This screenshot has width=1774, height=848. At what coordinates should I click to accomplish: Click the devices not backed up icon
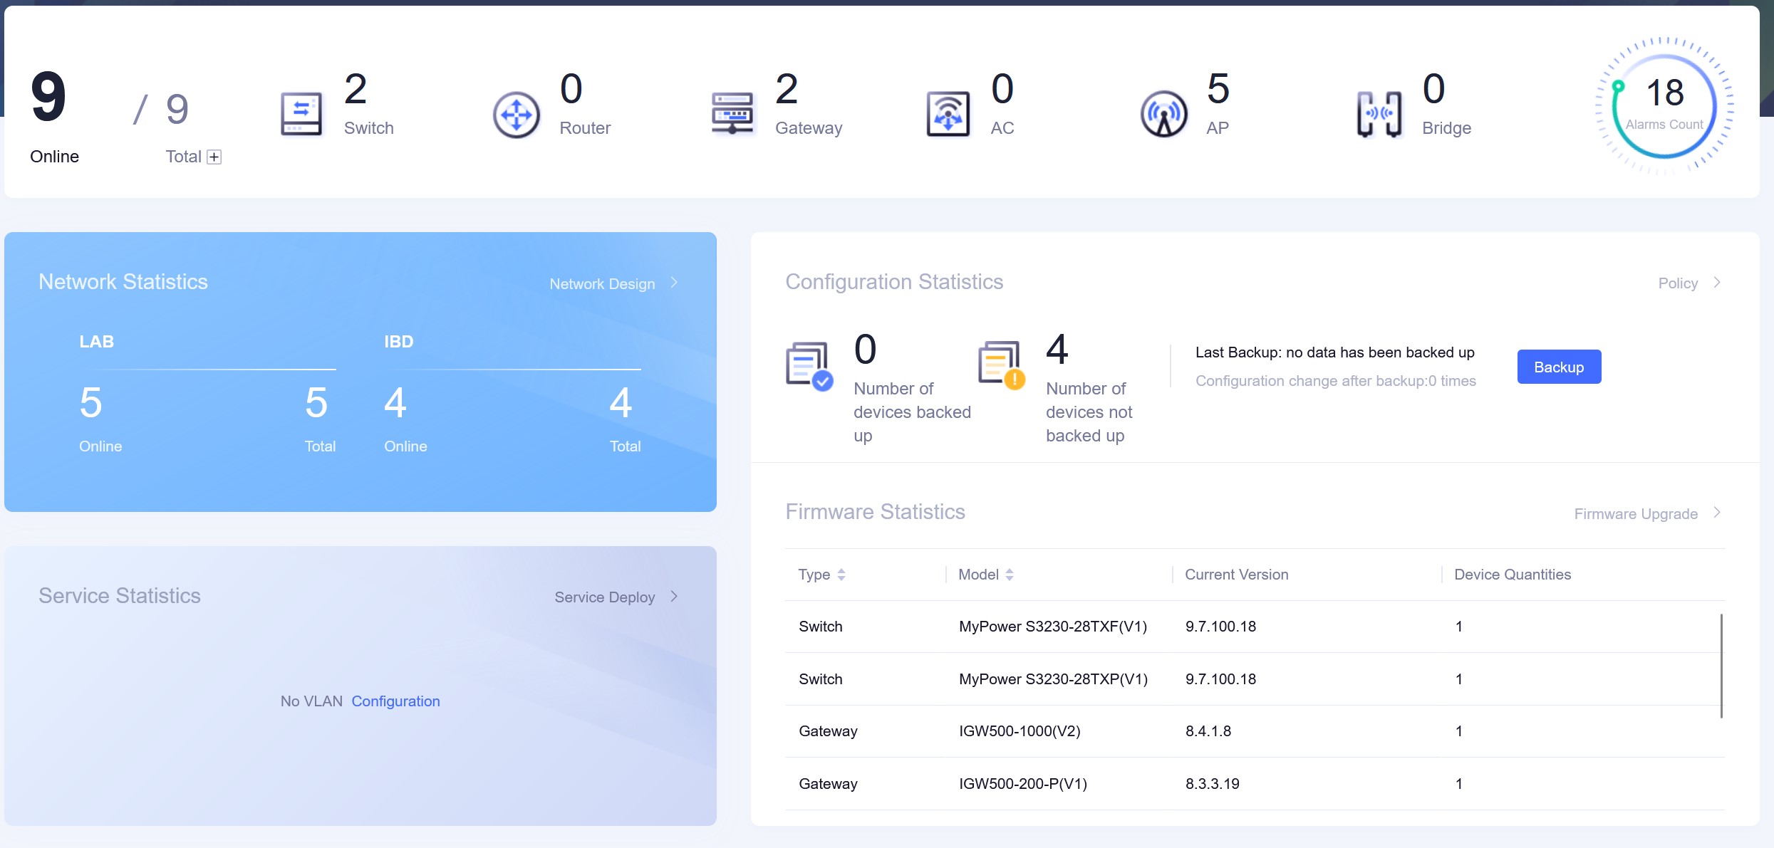[1002, 365]
